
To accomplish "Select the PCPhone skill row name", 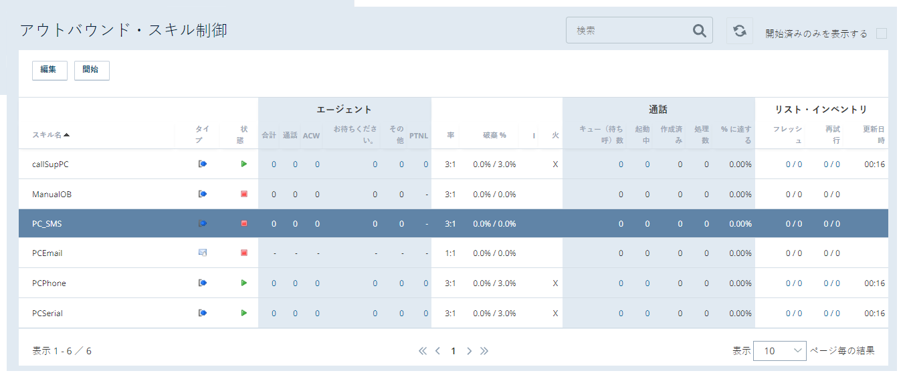I will (49, 283).
